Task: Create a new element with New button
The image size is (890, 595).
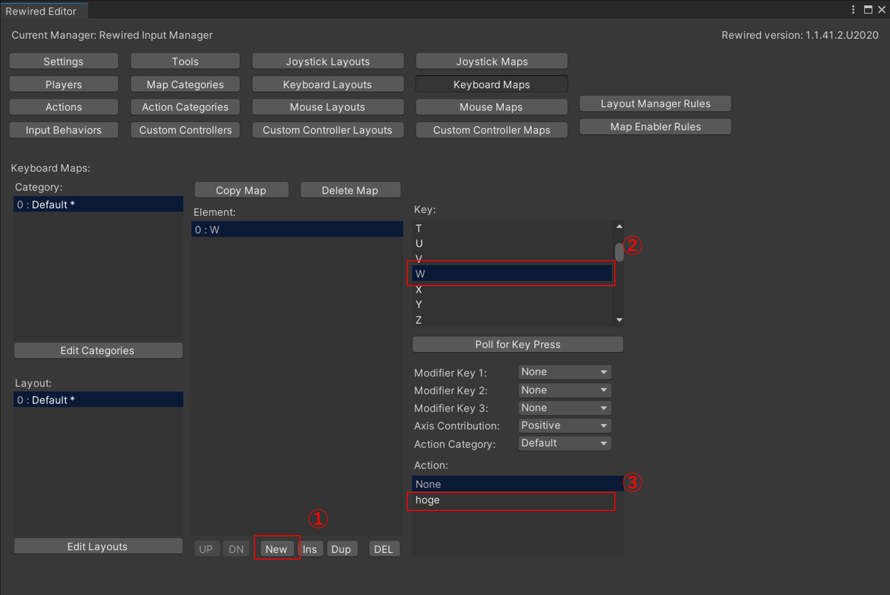Action: coord(276,548)
